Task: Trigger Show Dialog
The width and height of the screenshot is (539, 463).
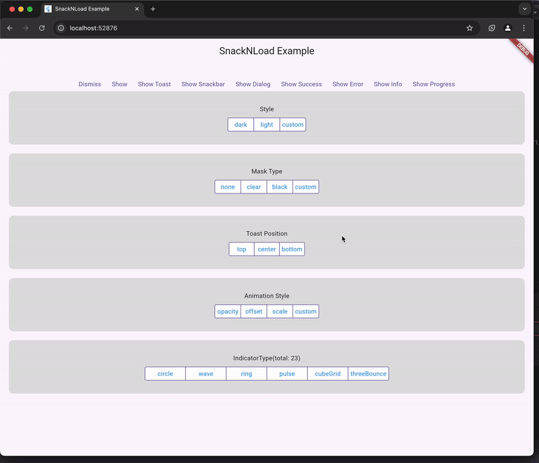Action: pos(252,84)
